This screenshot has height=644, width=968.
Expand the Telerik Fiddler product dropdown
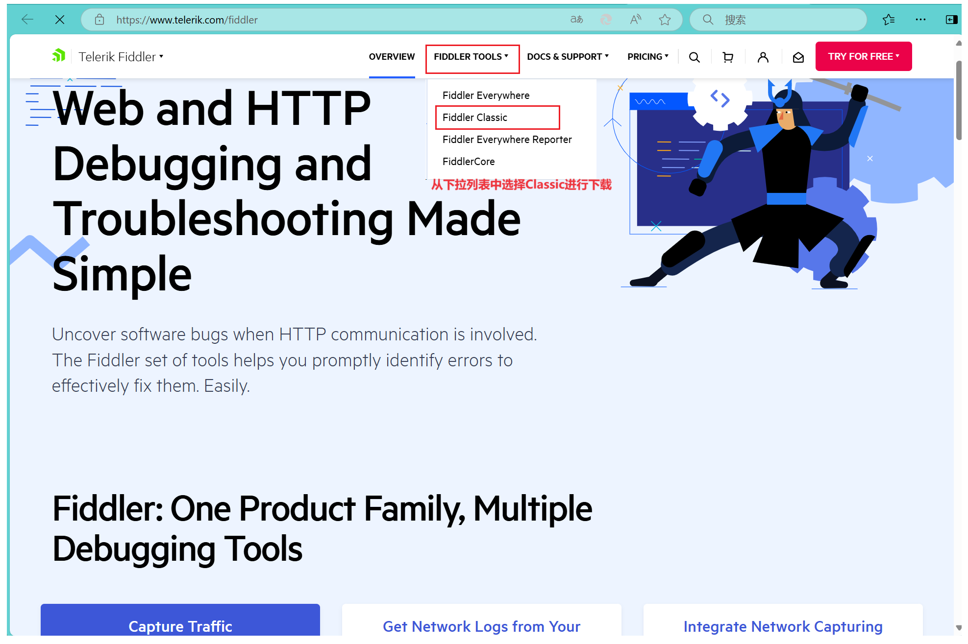[121, 57]
